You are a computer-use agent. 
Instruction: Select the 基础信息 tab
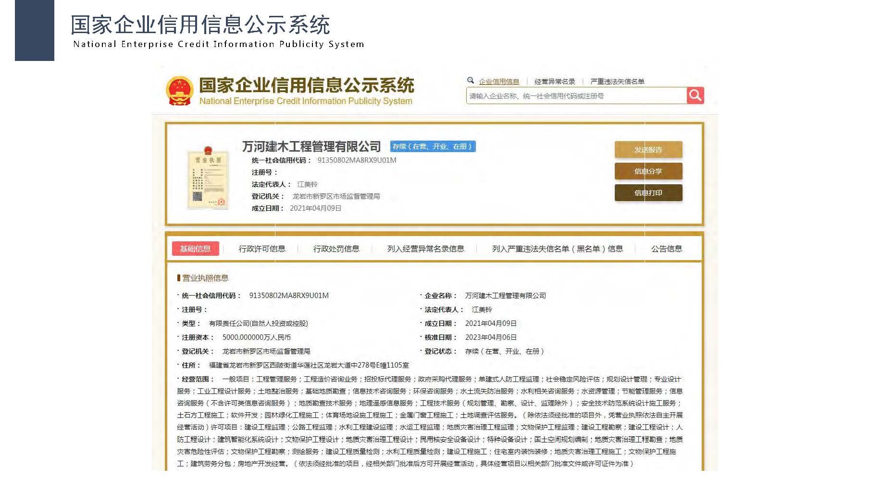coord(196,249)
